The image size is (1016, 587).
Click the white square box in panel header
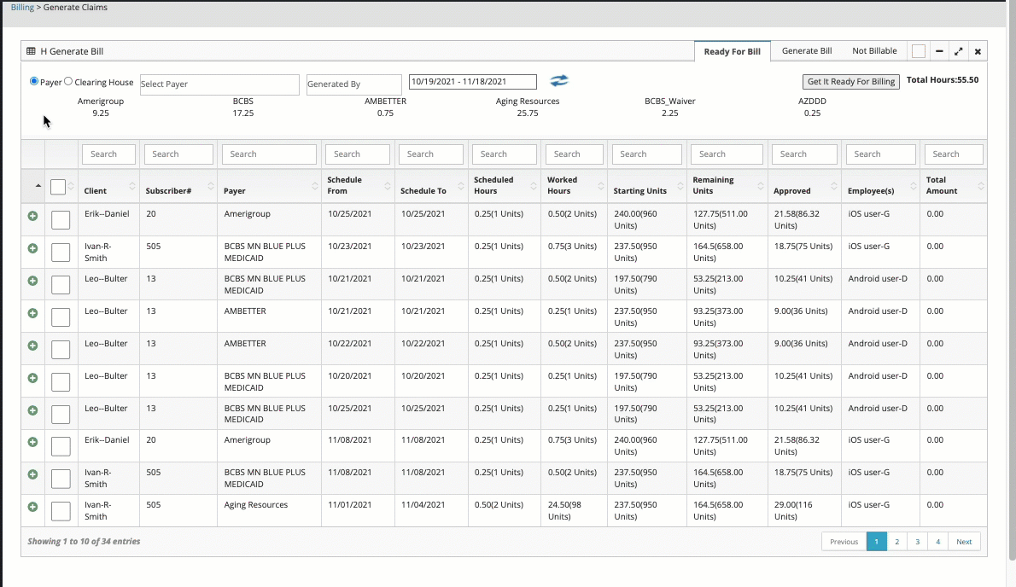918,51
